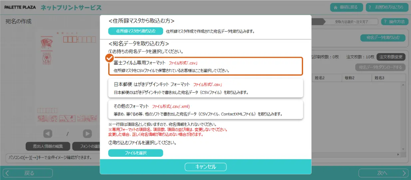This screenshot has width=411, height=180.
Task: Click the 住所録マスタから取り込む button
Action: (136, 31)
